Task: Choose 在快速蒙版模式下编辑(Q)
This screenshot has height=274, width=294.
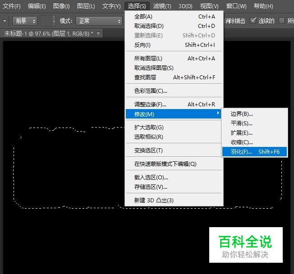Action: point(175,164)
